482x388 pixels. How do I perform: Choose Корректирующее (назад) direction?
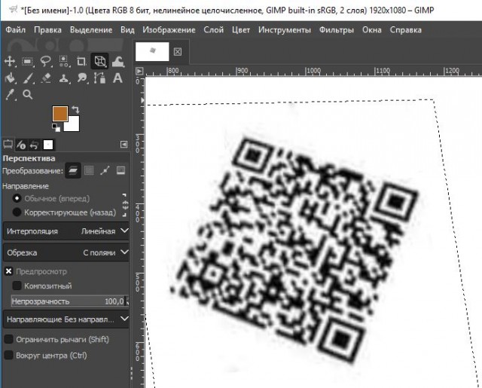64,212
